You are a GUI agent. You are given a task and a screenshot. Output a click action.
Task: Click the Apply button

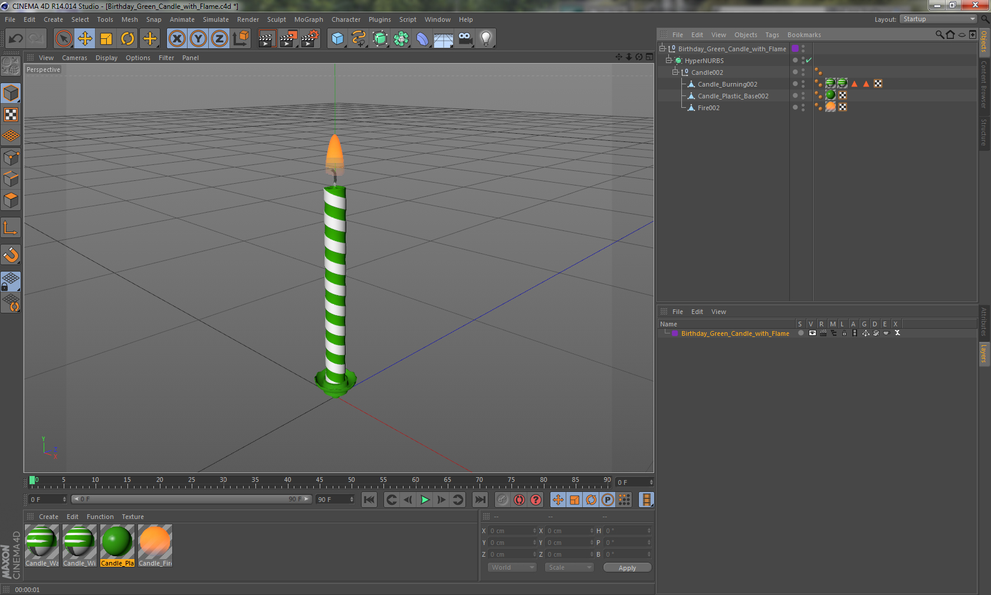pyautogui.click(x=627, y=567)
